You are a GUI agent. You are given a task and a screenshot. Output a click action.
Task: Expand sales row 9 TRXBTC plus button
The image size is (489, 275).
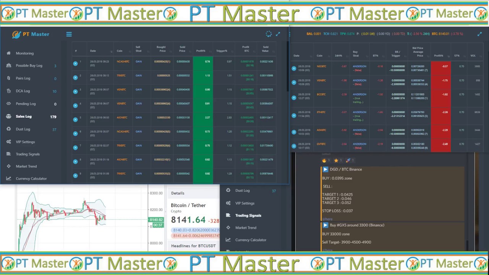tap(75, 176)
